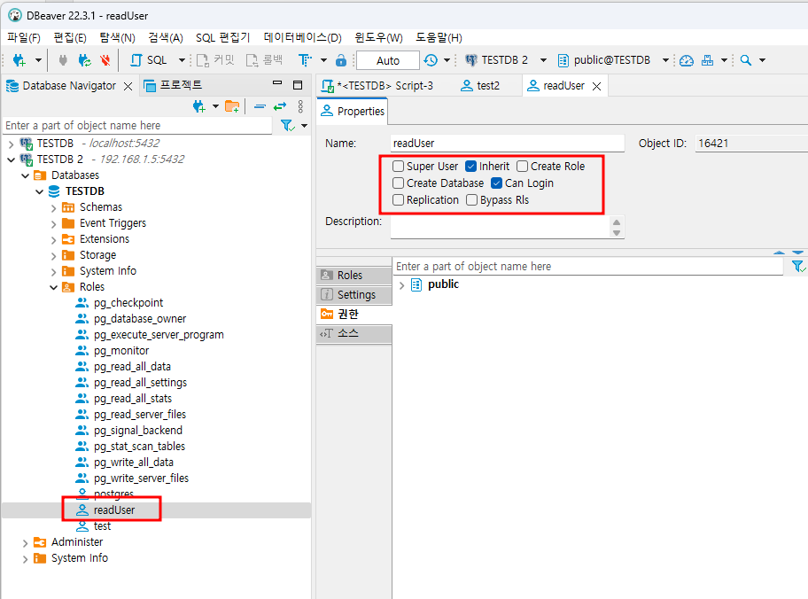Image resolution: width=808 pixels, height=599 pixels.
Task: Select the Auto commit mode box
Action: coord(387,60)
